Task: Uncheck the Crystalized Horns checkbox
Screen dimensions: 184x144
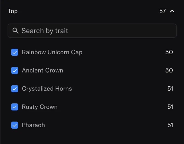Action: 15,89
